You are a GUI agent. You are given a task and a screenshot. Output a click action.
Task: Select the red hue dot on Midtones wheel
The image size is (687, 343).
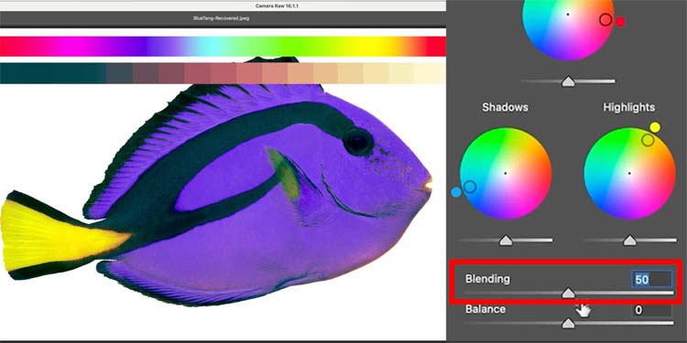point(620,21)
